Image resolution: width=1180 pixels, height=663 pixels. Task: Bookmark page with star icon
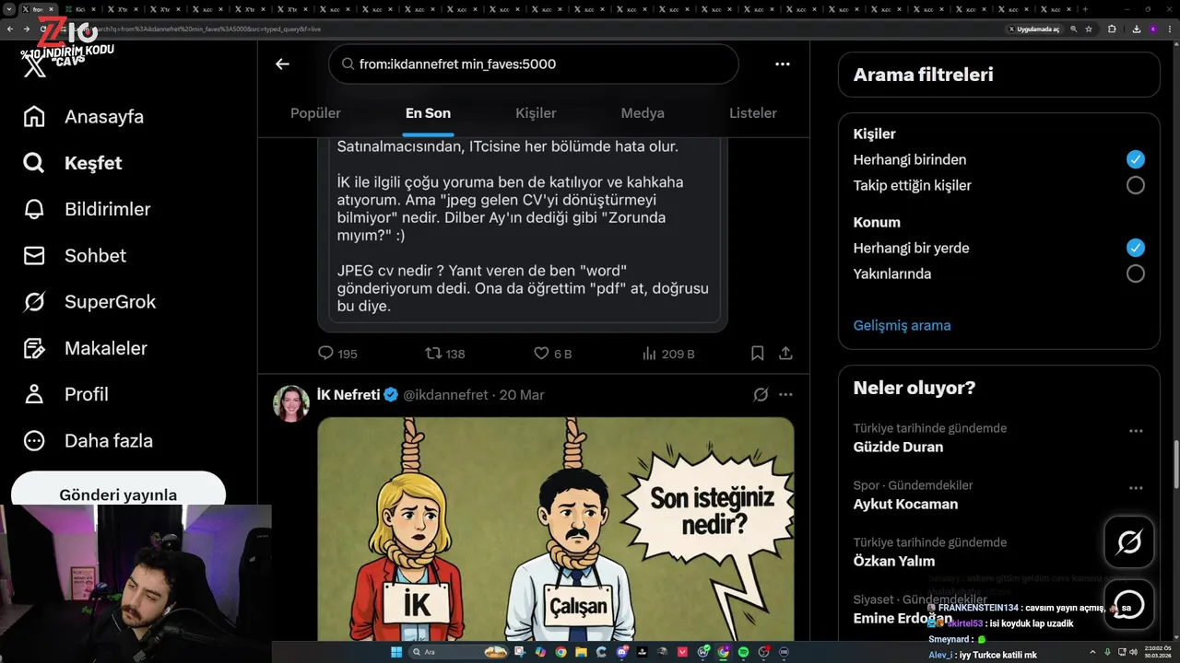pos(1089,29)
